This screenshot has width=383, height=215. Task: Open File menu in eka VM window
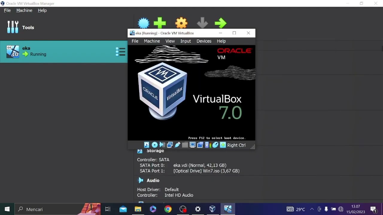click(135, 41)
